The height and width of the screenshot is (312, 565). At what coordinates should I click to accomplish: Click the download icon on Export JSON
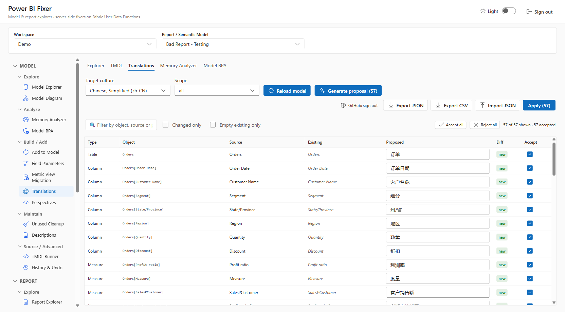(391, 106)
